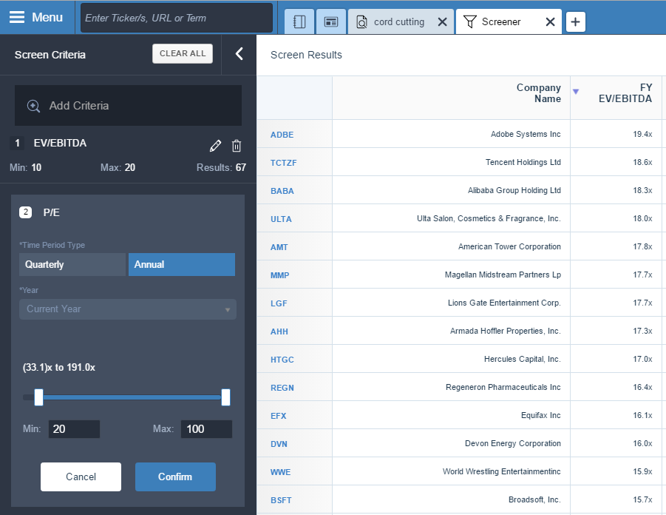Open the EFX ticker link
666x515 pixels.
coord(278,416)
